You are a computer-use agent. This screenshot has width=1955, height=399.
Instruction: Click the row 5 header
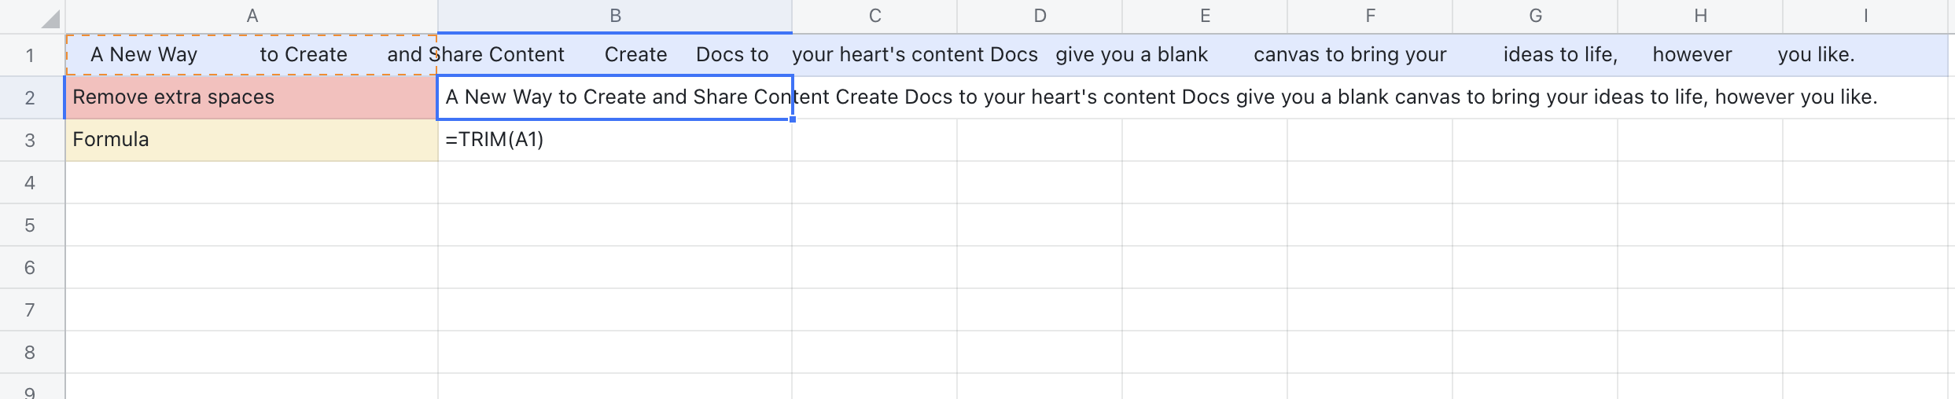30,225
